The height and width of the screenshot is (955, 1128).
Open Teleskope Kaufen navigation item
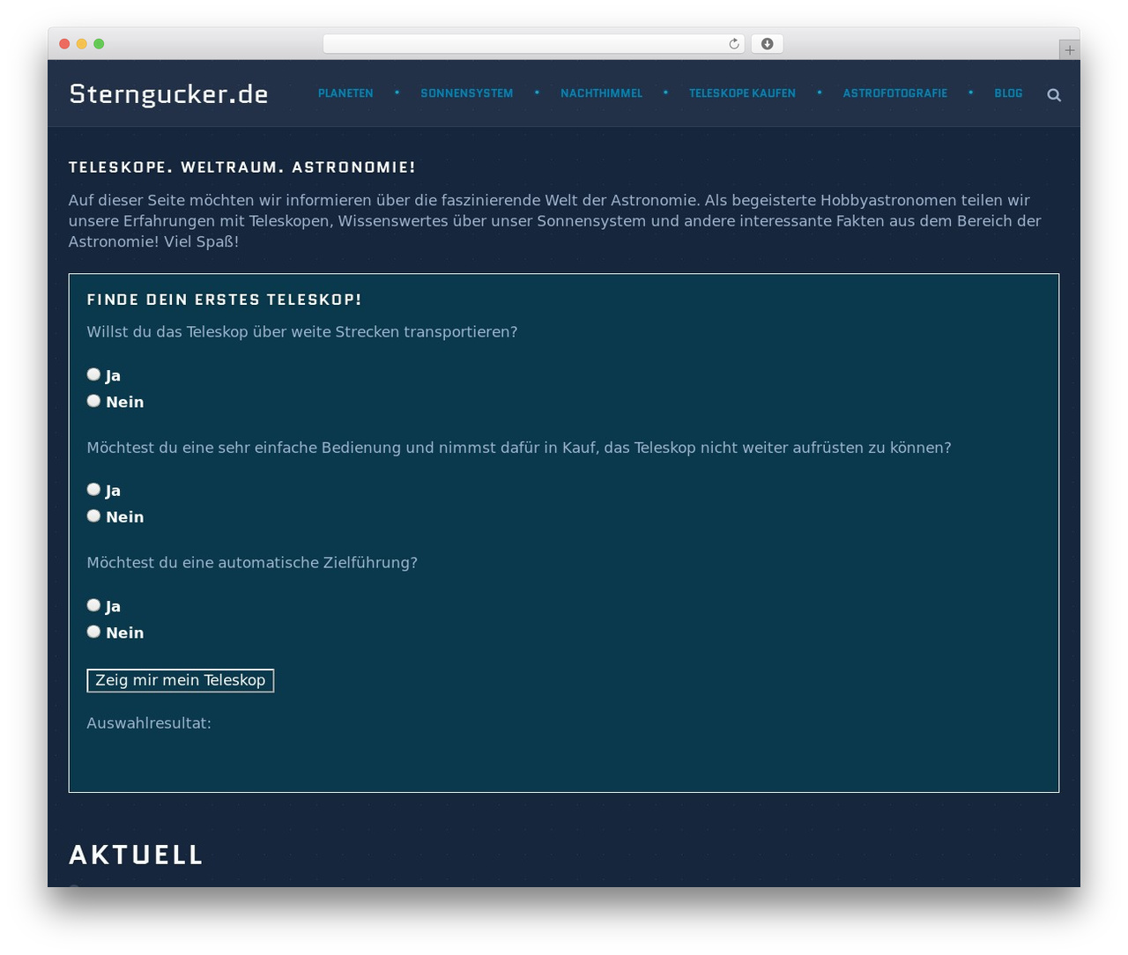coord(742,93)
